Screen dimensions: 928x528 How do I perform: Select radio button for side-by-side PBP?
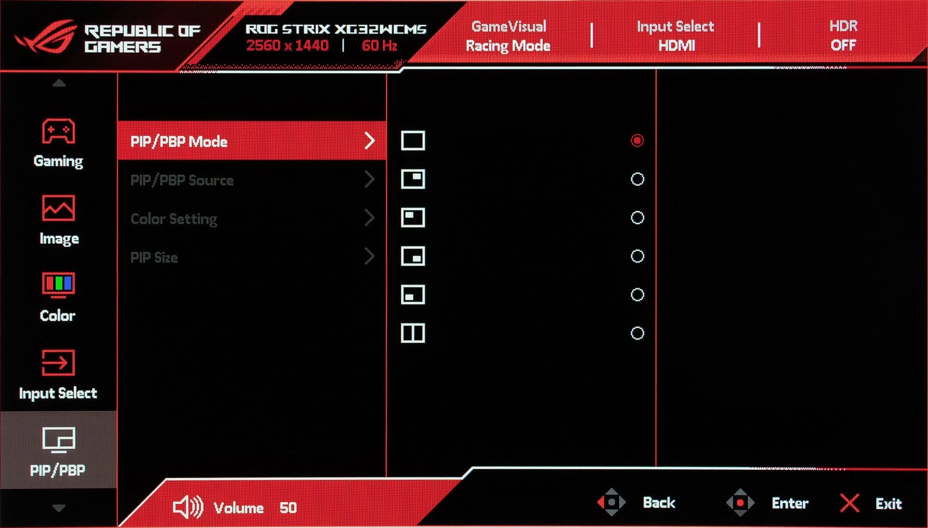pyautogui.click(x=637, y=333)
